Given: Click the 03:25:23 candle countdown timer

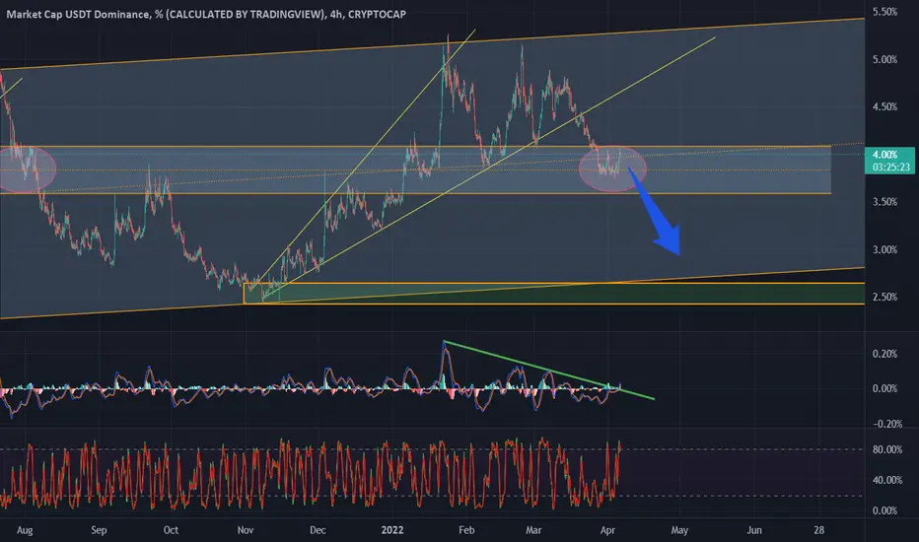Looking at the screenshot, I should (890, 167).
